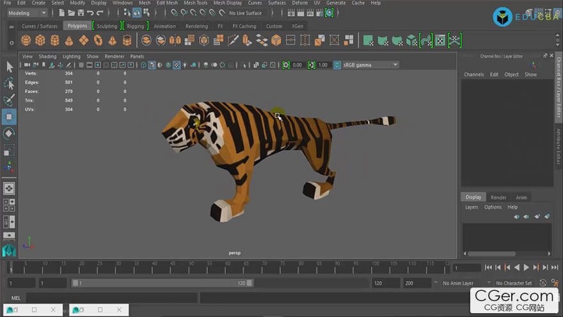Create a polygon cube from shelf
563x317 pixels.
coord(40,40)
